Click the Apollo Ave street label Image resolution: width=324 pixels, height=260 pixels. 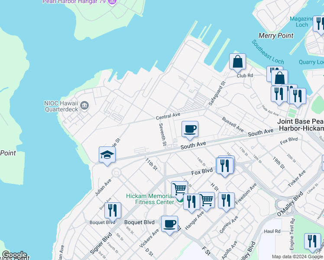point(230,250)
